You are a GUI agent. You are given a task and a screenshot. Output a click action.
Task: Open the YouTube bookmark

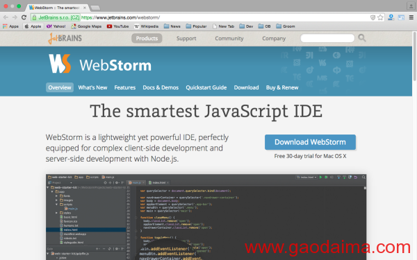[117, 26]
